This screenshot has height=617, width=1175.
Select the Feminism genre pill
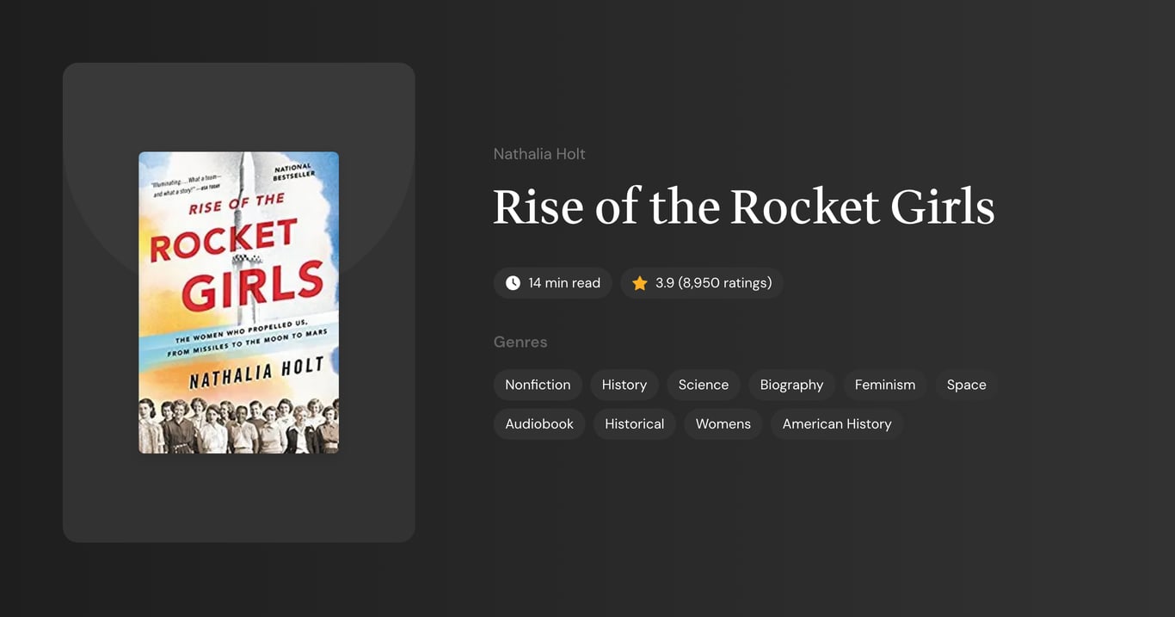coord(884,385)
